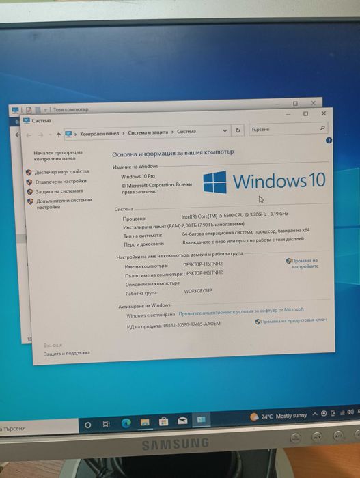Viewport: 360px width, 478px height.
Task: Open Допълнителни системни настройки
Action: click(x=64, y=203)
